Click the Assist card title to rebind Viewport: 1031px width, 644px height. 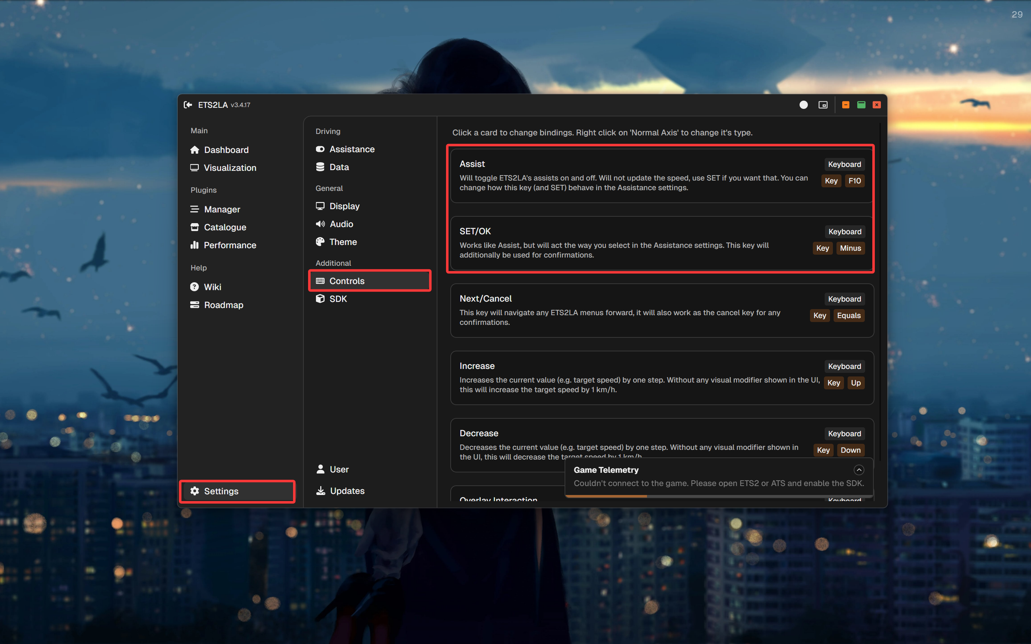[472, 164]
